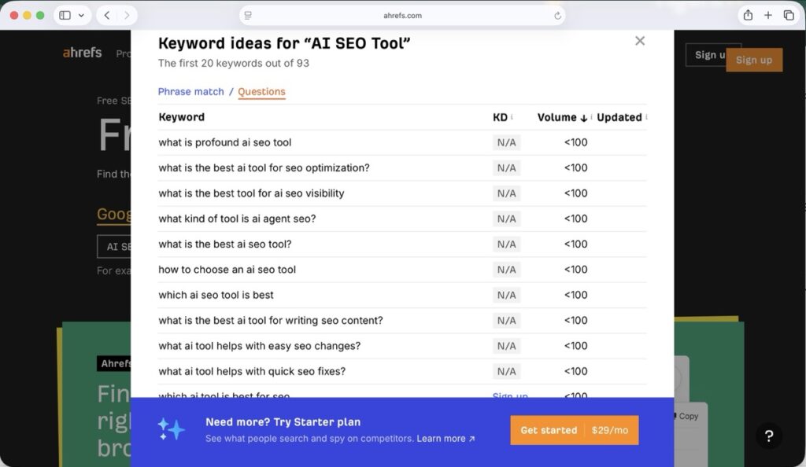Screen dimensions: 806x467
Task: Open the help question mark icon
Action: coord(769,436)
